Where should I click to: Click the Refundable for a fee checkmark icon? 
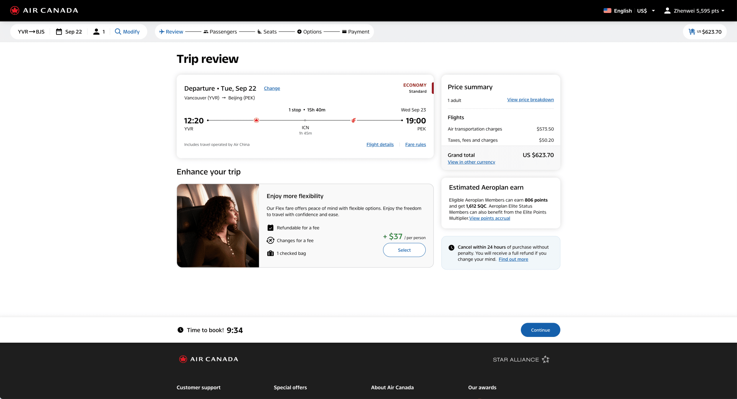(x=271, y=228)
